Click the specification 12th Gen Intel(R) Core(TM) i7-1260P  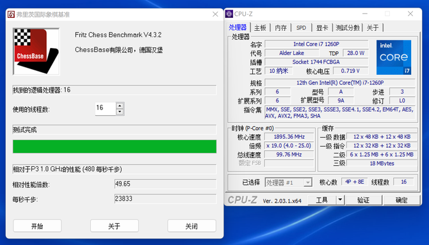pos(340,83)
